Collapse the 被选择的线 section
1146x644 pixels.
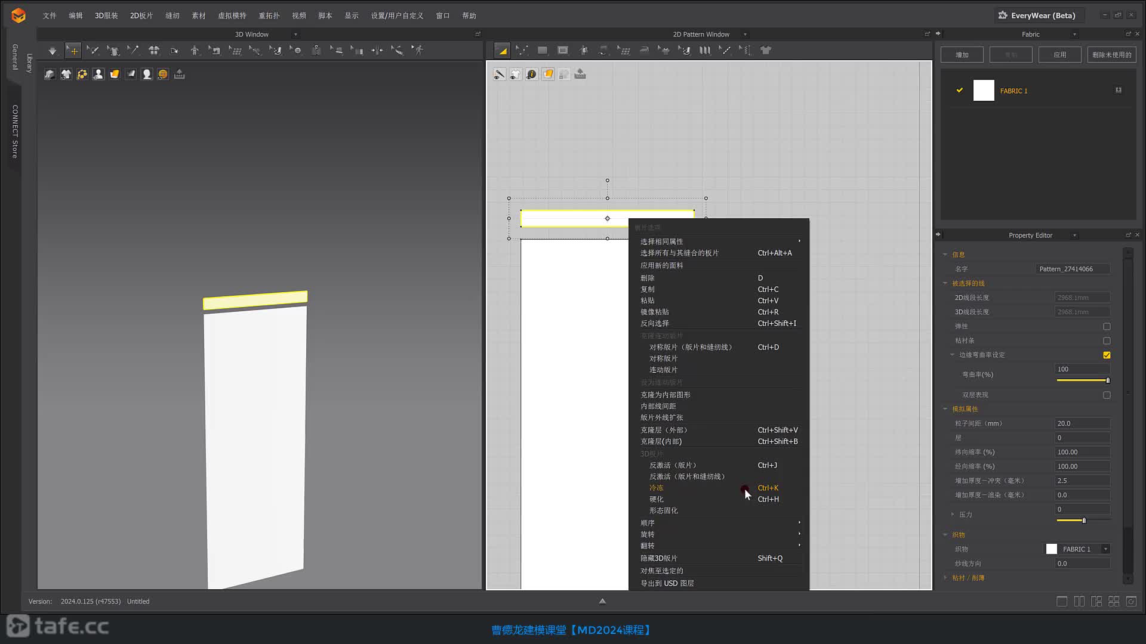(945, 283)
